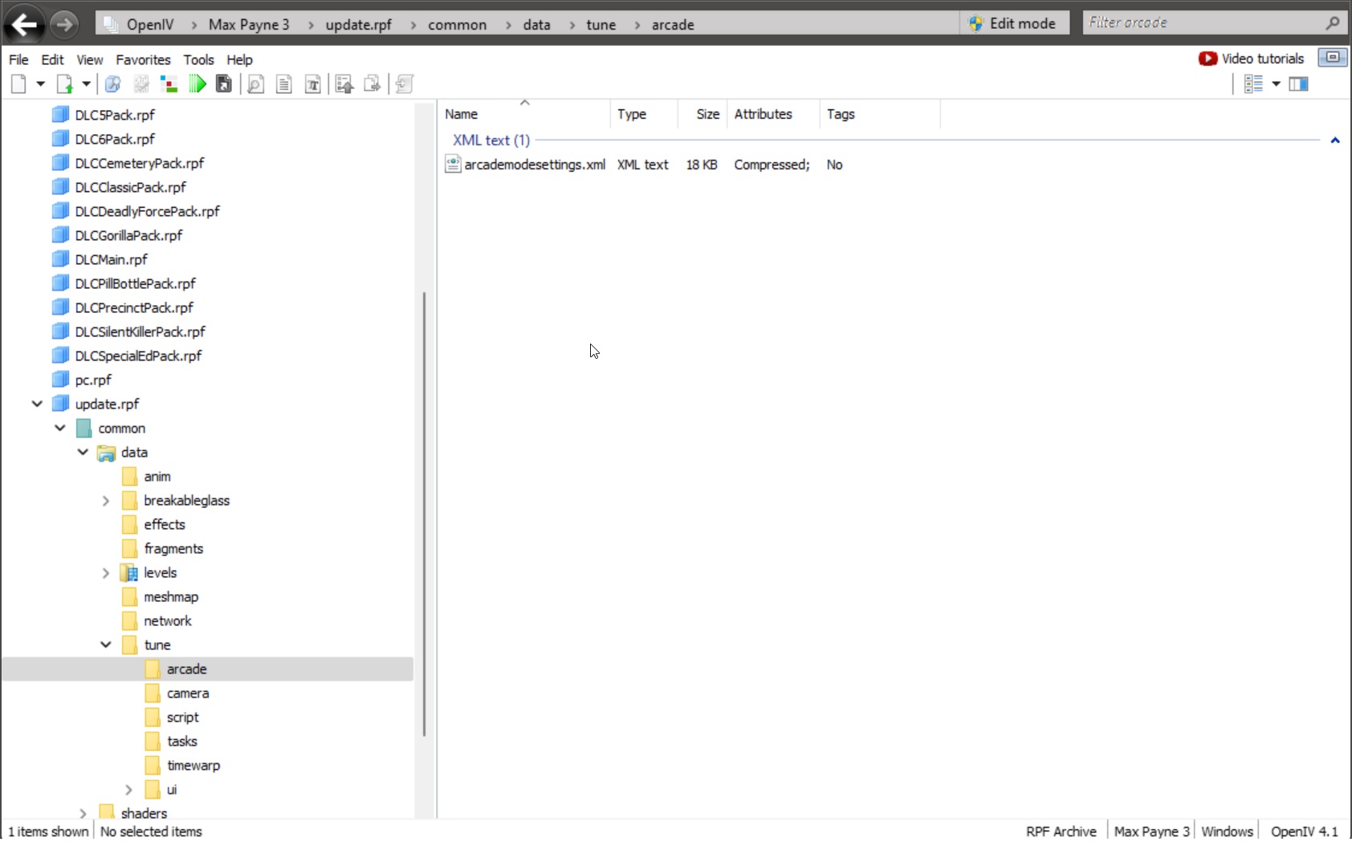Select the script folder under tune
This screenshot has height=842, width=1352.
pos(182,717)
